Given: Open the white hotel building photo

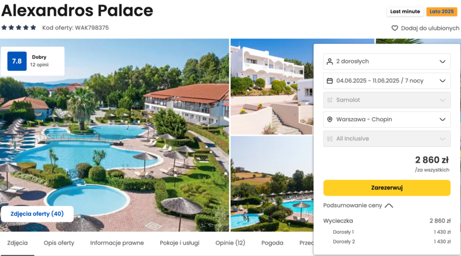Looking at the screenshot, I should point(272,87).
